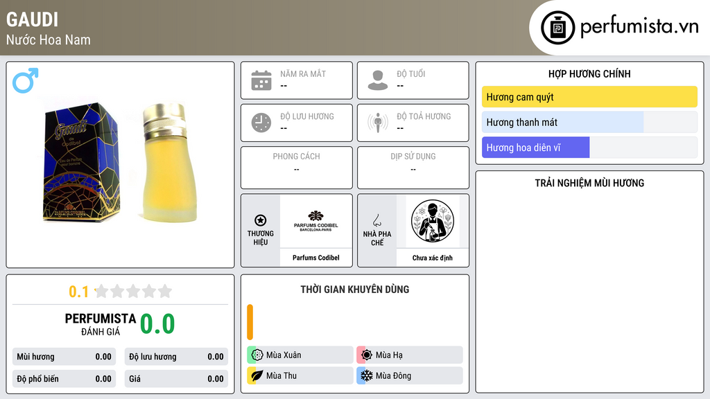
Task: Select the Mùa Thu season tag
Action: [x=300, y=375]
